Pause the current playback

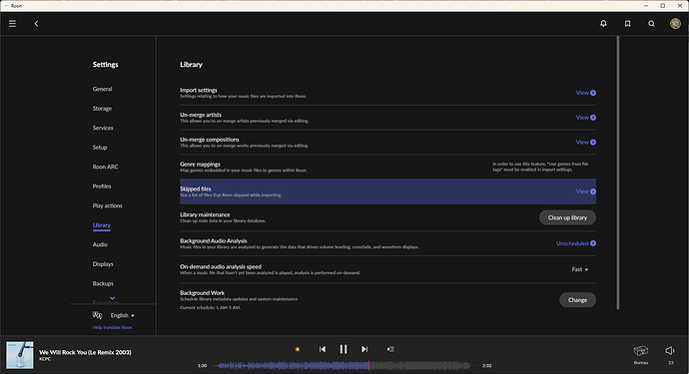coord(344,349)
